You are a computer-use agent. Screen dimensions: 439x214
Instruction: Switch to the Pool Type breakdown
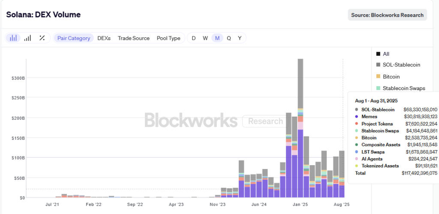168,38
